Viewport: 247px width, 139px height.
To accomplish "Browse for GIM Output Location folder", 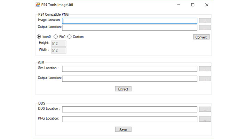I will 205,79.
